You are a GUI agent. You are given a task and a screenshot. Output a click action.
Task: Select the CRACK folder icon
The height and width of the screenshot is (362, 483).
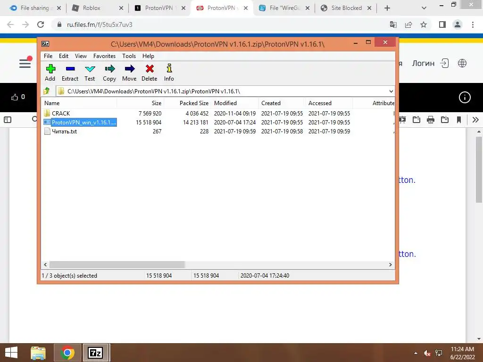47,113
